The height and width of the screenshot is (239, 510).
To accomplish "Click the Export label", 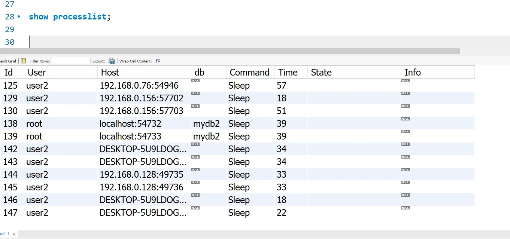I will pos(98,61).
